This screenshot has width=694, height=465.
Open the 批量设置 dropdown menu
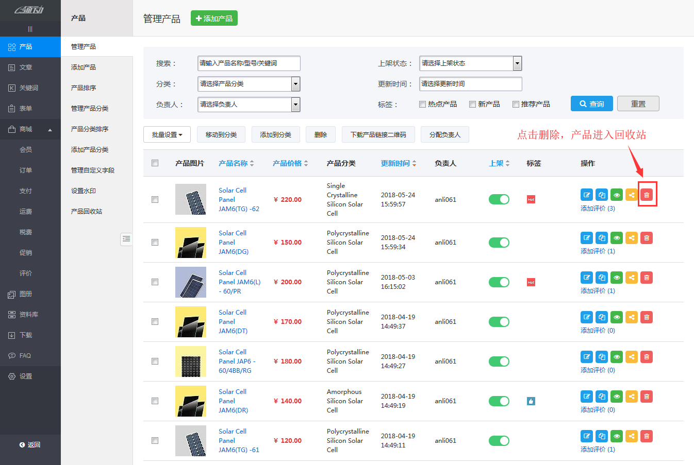[167, 134]
